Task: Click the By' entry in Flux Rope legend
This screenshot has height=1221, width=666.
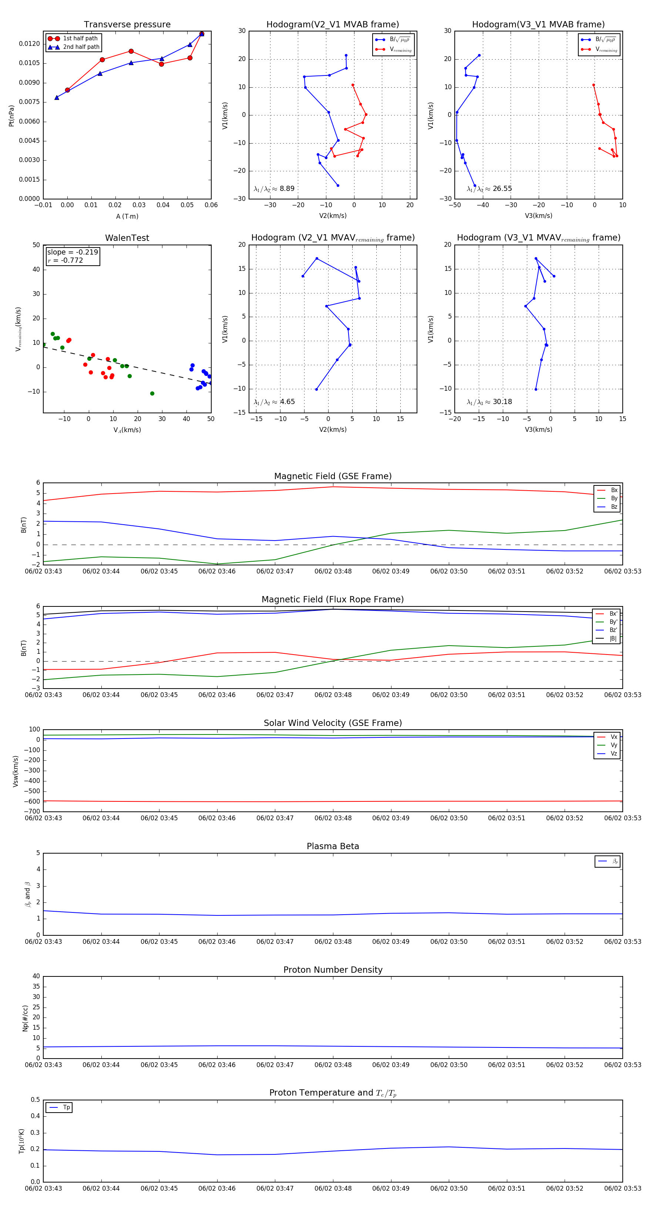Action: 612,622
